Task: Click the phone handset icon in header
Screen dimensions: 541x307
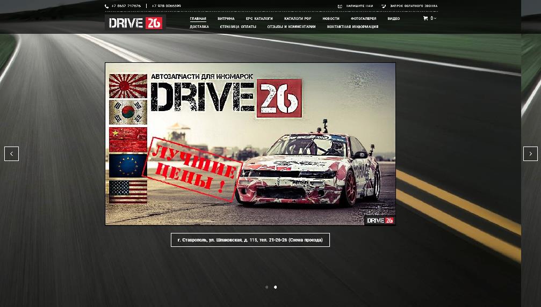Action: point(106,6)
